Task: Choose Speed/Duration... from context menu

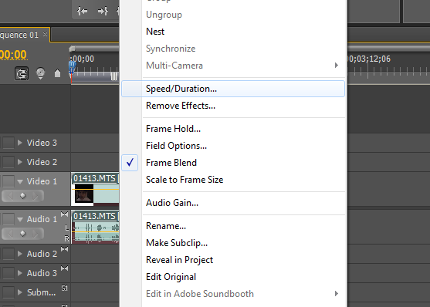Action: (233, 89)
